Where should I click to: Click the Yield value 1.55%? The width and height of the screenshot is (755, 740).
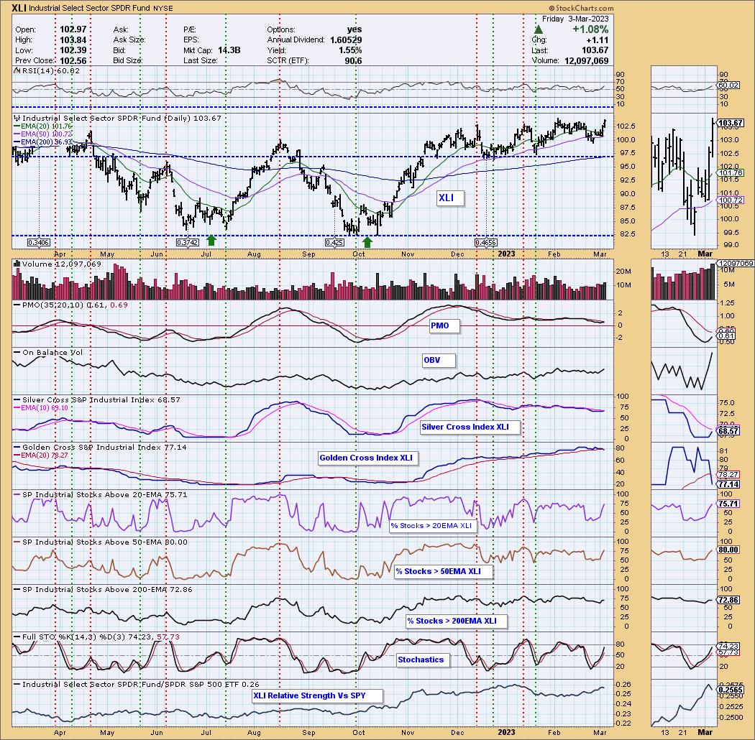[x=350, y=50]
